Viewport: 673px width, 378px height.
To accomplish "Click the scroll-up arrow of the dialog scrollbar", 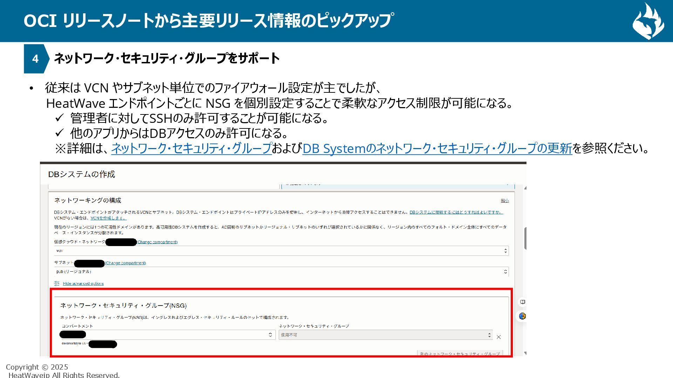I will (525, 188).
